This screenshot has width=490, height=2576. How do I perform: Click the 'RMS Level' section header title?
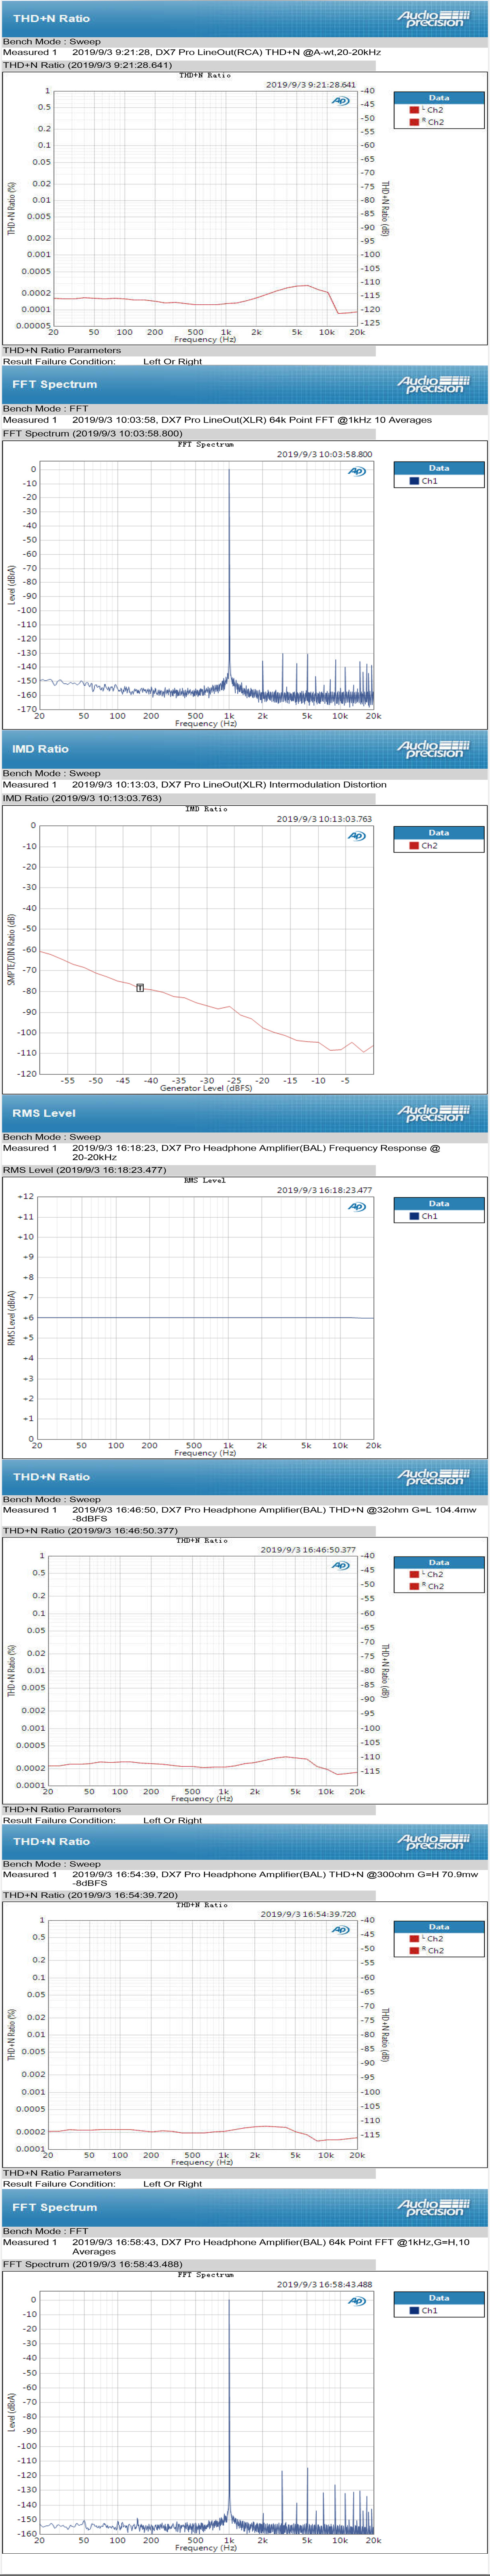coord(44,1113)
